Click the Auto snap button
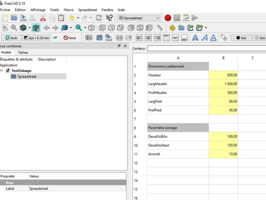 (11, 38)
